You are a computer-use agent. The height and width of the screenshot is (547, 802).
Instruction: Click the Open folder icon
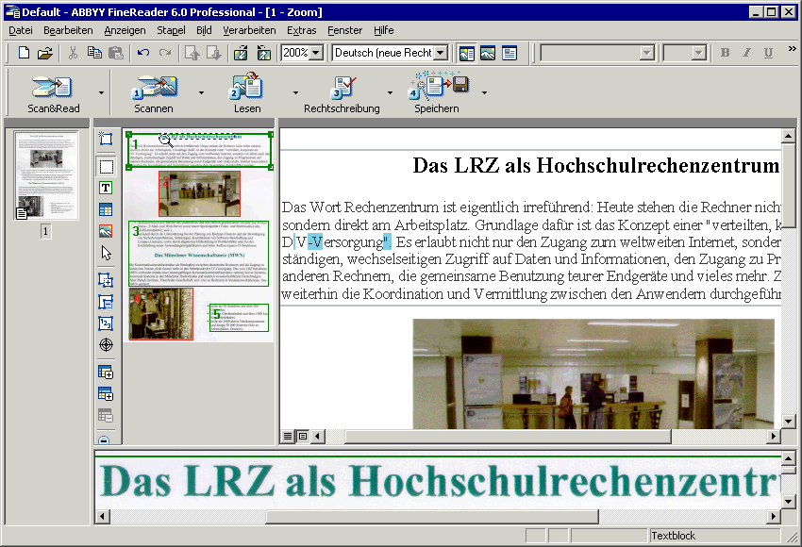(x=45, y=53)
